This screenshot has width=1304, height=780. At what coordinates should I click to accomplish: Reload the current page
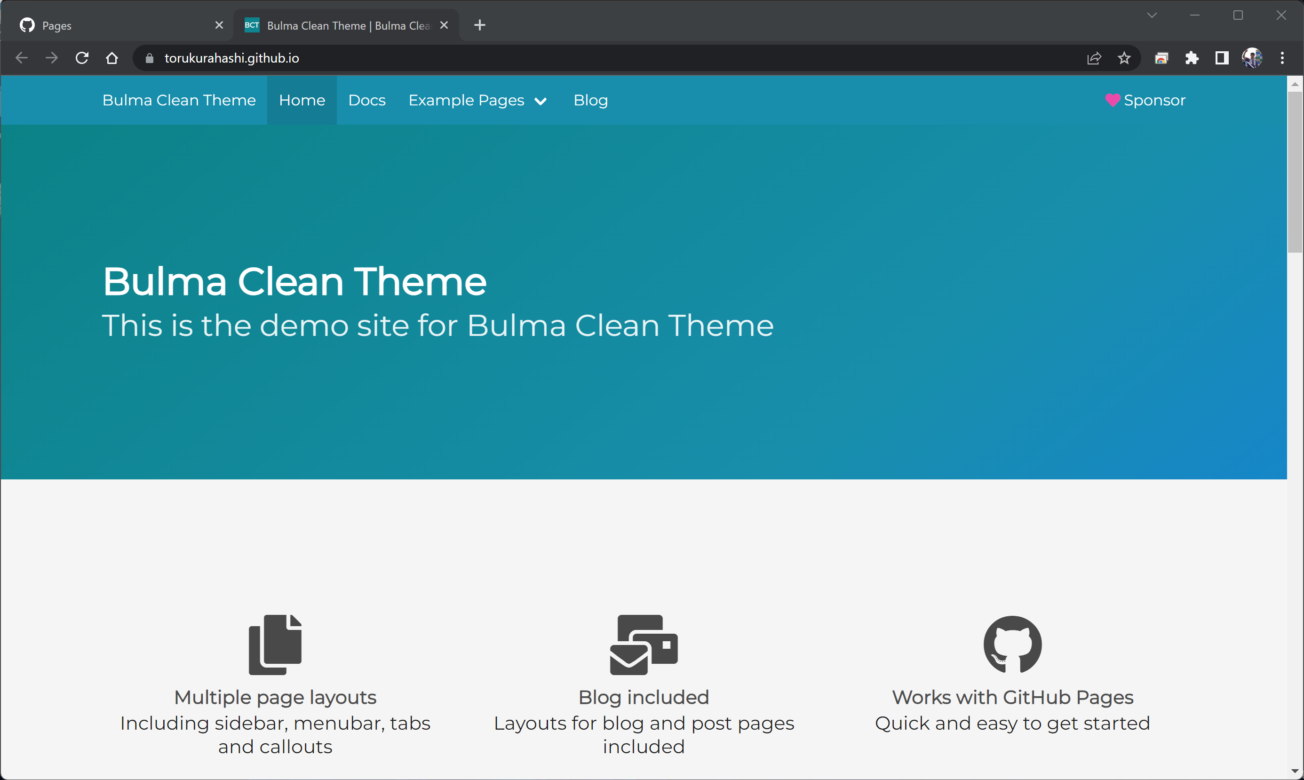(82, 58)
